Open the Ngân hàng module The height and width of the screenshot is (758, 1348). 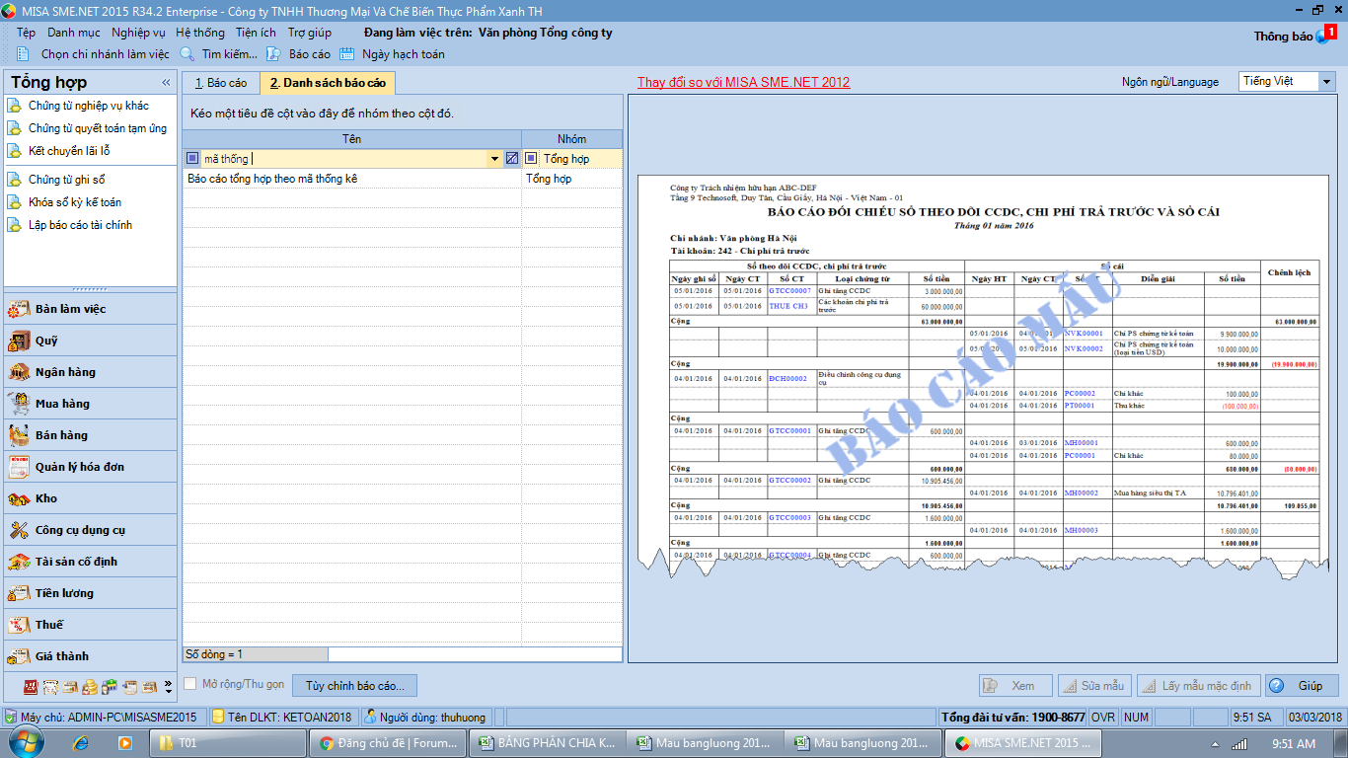click(90, 372)
